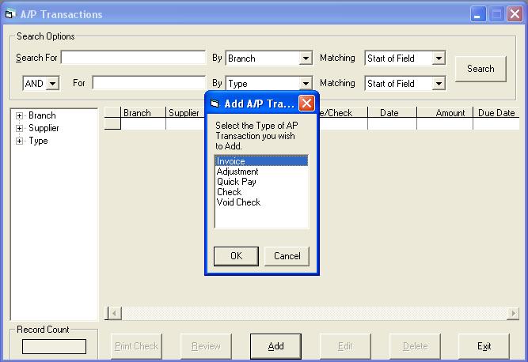
Task: Open the AND operator dropdown
Action: [x=52, y=83]
